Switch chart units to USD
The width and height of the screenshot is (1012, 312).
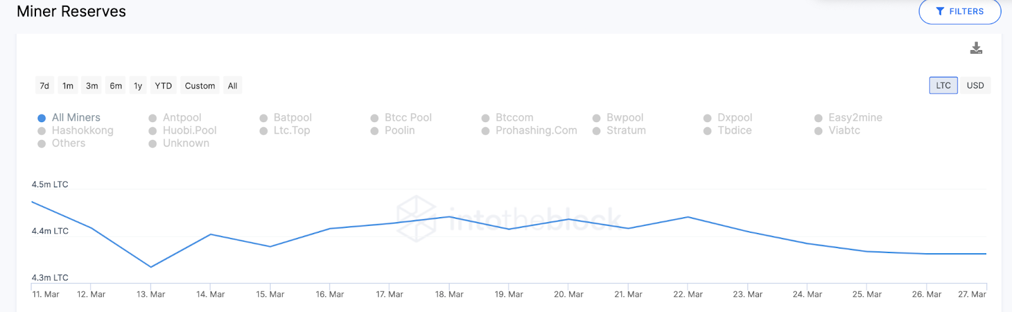975,85
